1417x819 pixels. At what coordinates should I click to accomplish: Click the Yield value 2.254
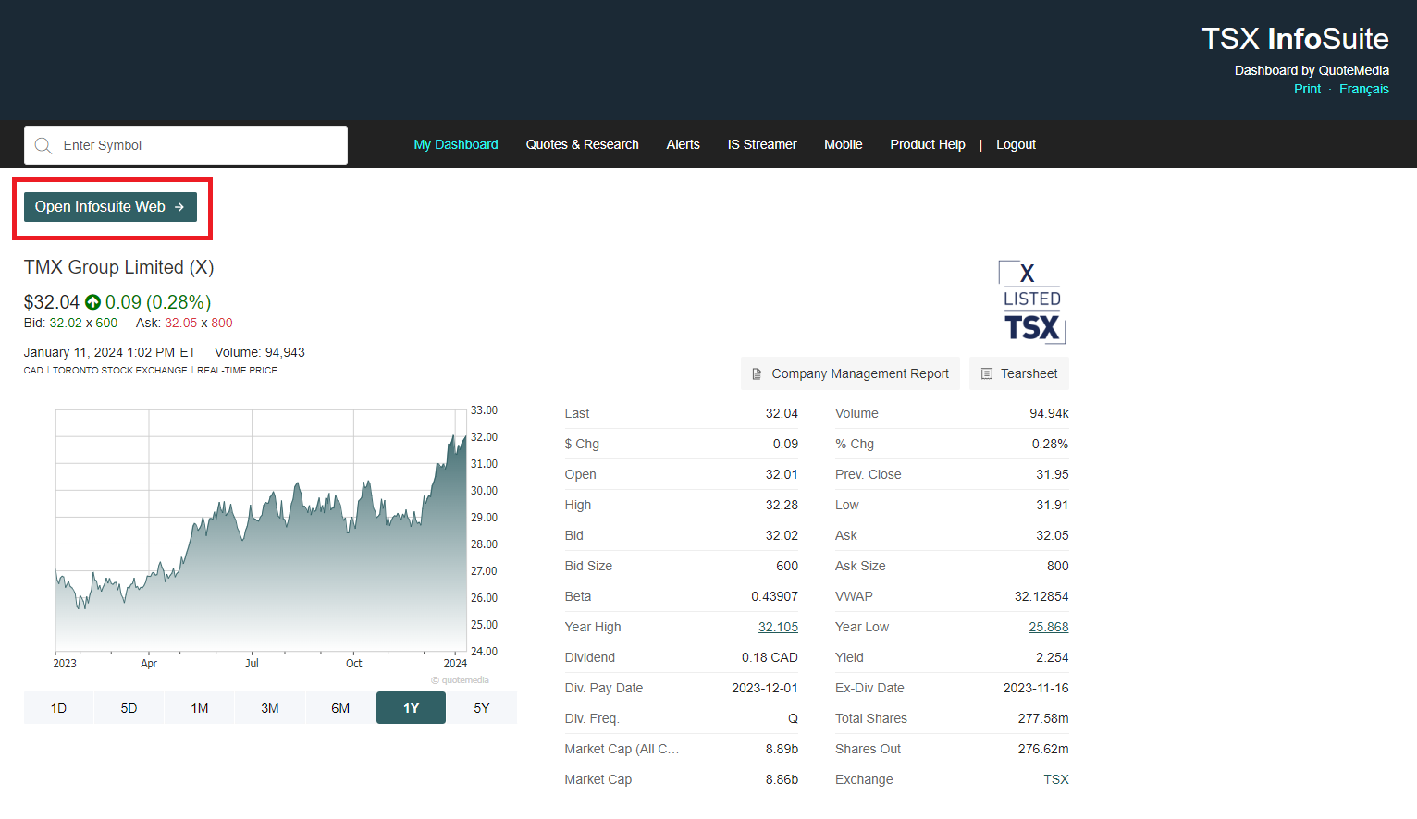coord(1053,657)
